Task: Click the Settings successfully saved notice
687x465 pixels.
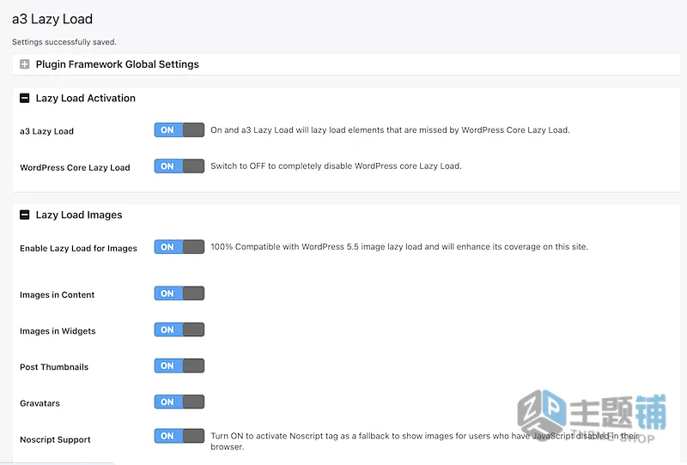Action: pos(64,42)
